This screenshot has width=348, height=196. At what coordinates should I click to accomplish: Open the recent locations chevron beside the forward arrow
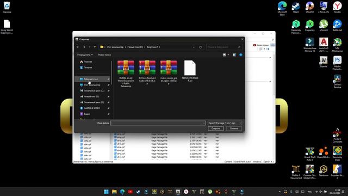click(x=89, y=47)
